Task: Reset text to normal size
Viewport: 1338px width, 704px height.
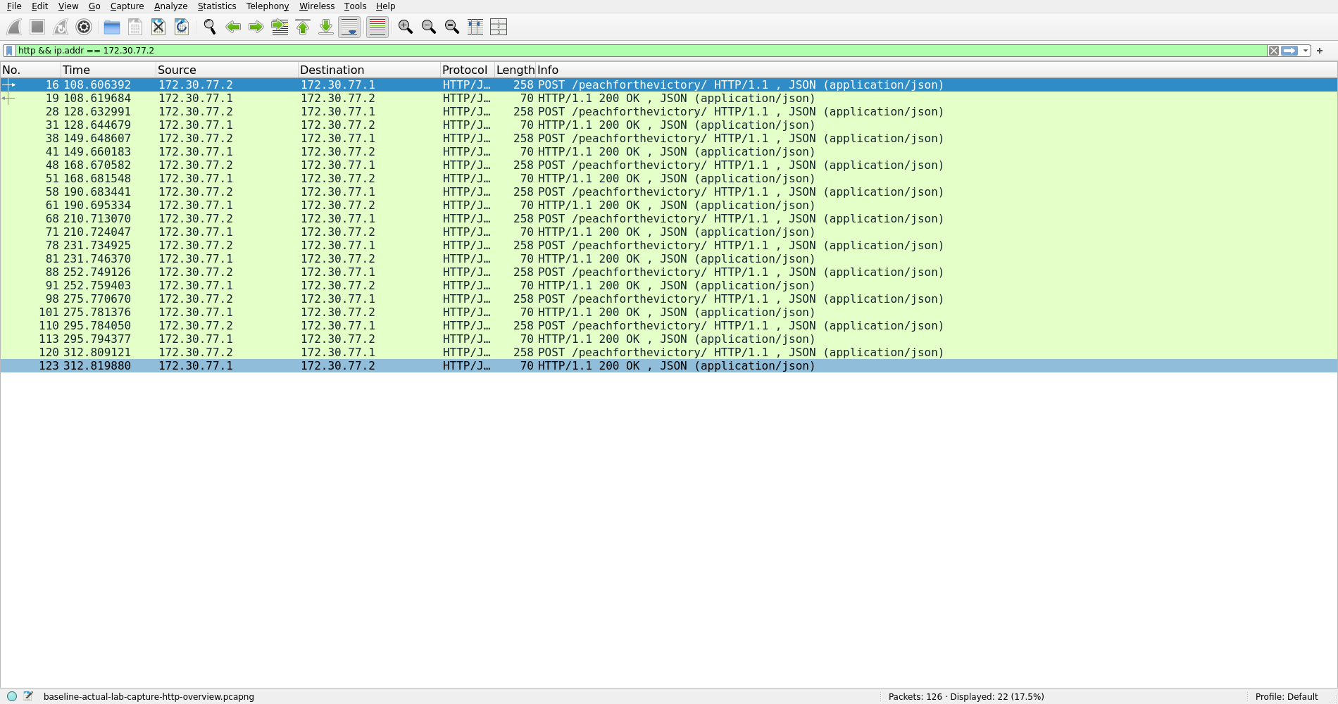Action: [x=452, y=27]
